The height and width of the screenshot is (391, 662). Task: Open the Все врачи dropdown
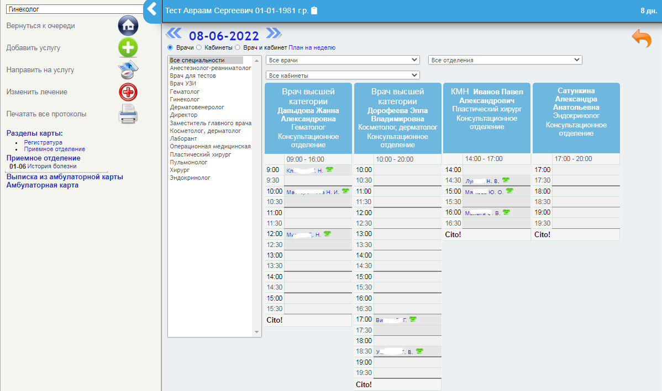pyautogui.click(x=343, y=60)
